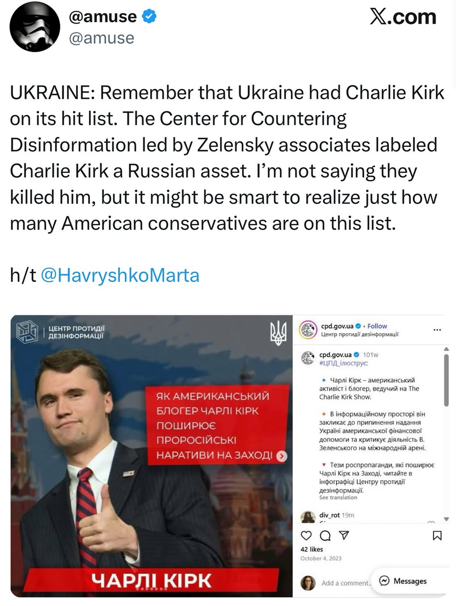Open the @HavryshkoMarta mention link
Viewport: 459px width, 606px height.
(120, 275)
